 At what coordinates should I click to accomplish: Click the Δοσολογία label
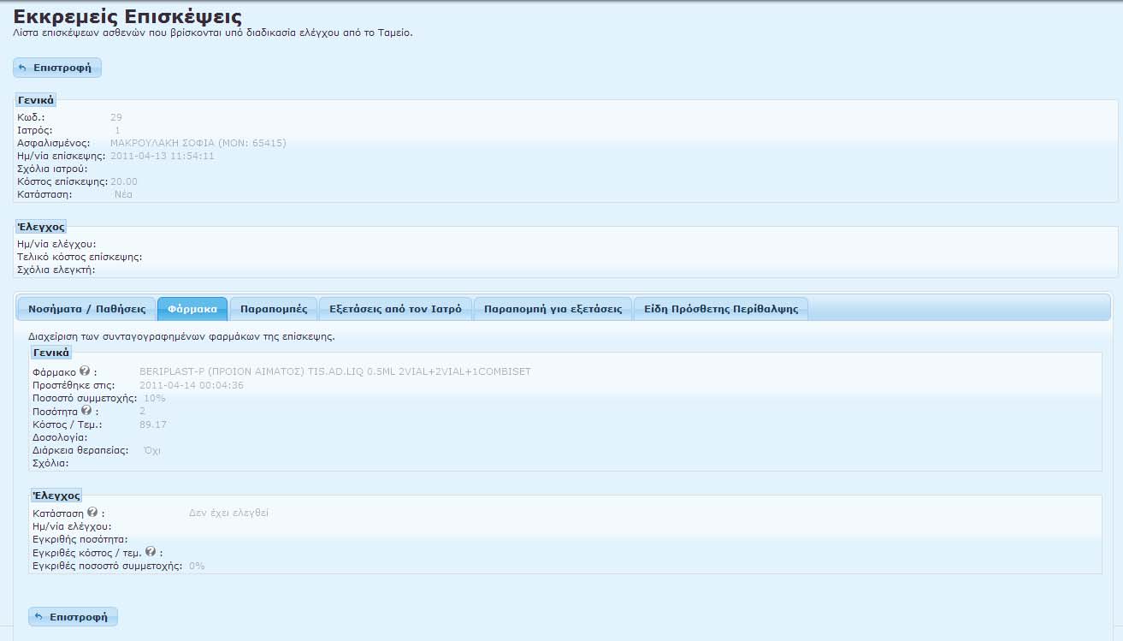click(60, 437)
